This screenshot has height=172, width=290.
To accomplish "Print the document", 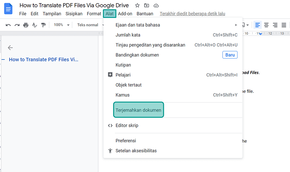I will tap(26, 25).
